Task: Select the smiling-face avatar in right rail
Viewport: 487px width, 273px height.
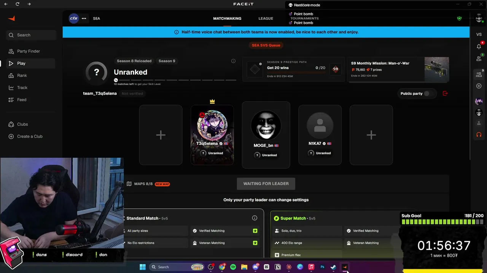Action: coord(479,113)
